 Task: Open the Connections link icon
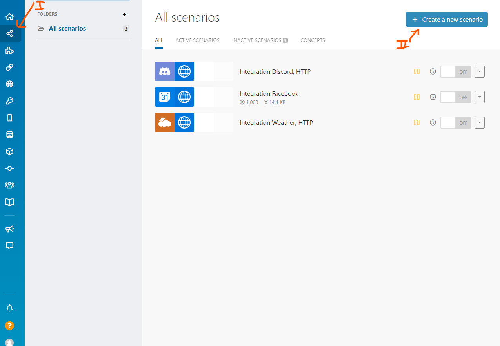coord(10,67)
